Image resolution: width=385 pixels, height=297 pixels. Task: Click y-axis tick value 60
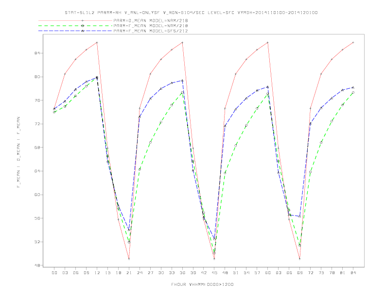coord(37,195)
